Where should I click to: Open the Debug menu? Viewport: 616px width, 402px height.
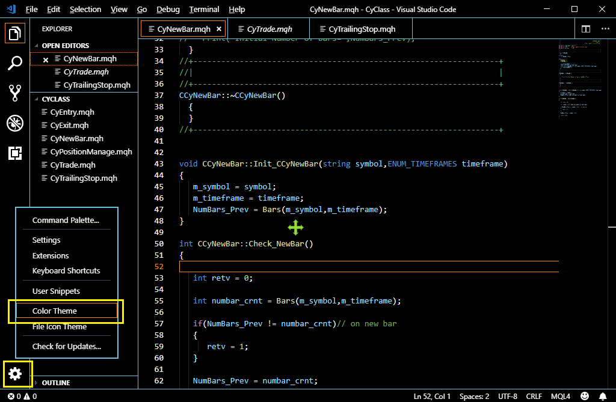click(168, 10)
